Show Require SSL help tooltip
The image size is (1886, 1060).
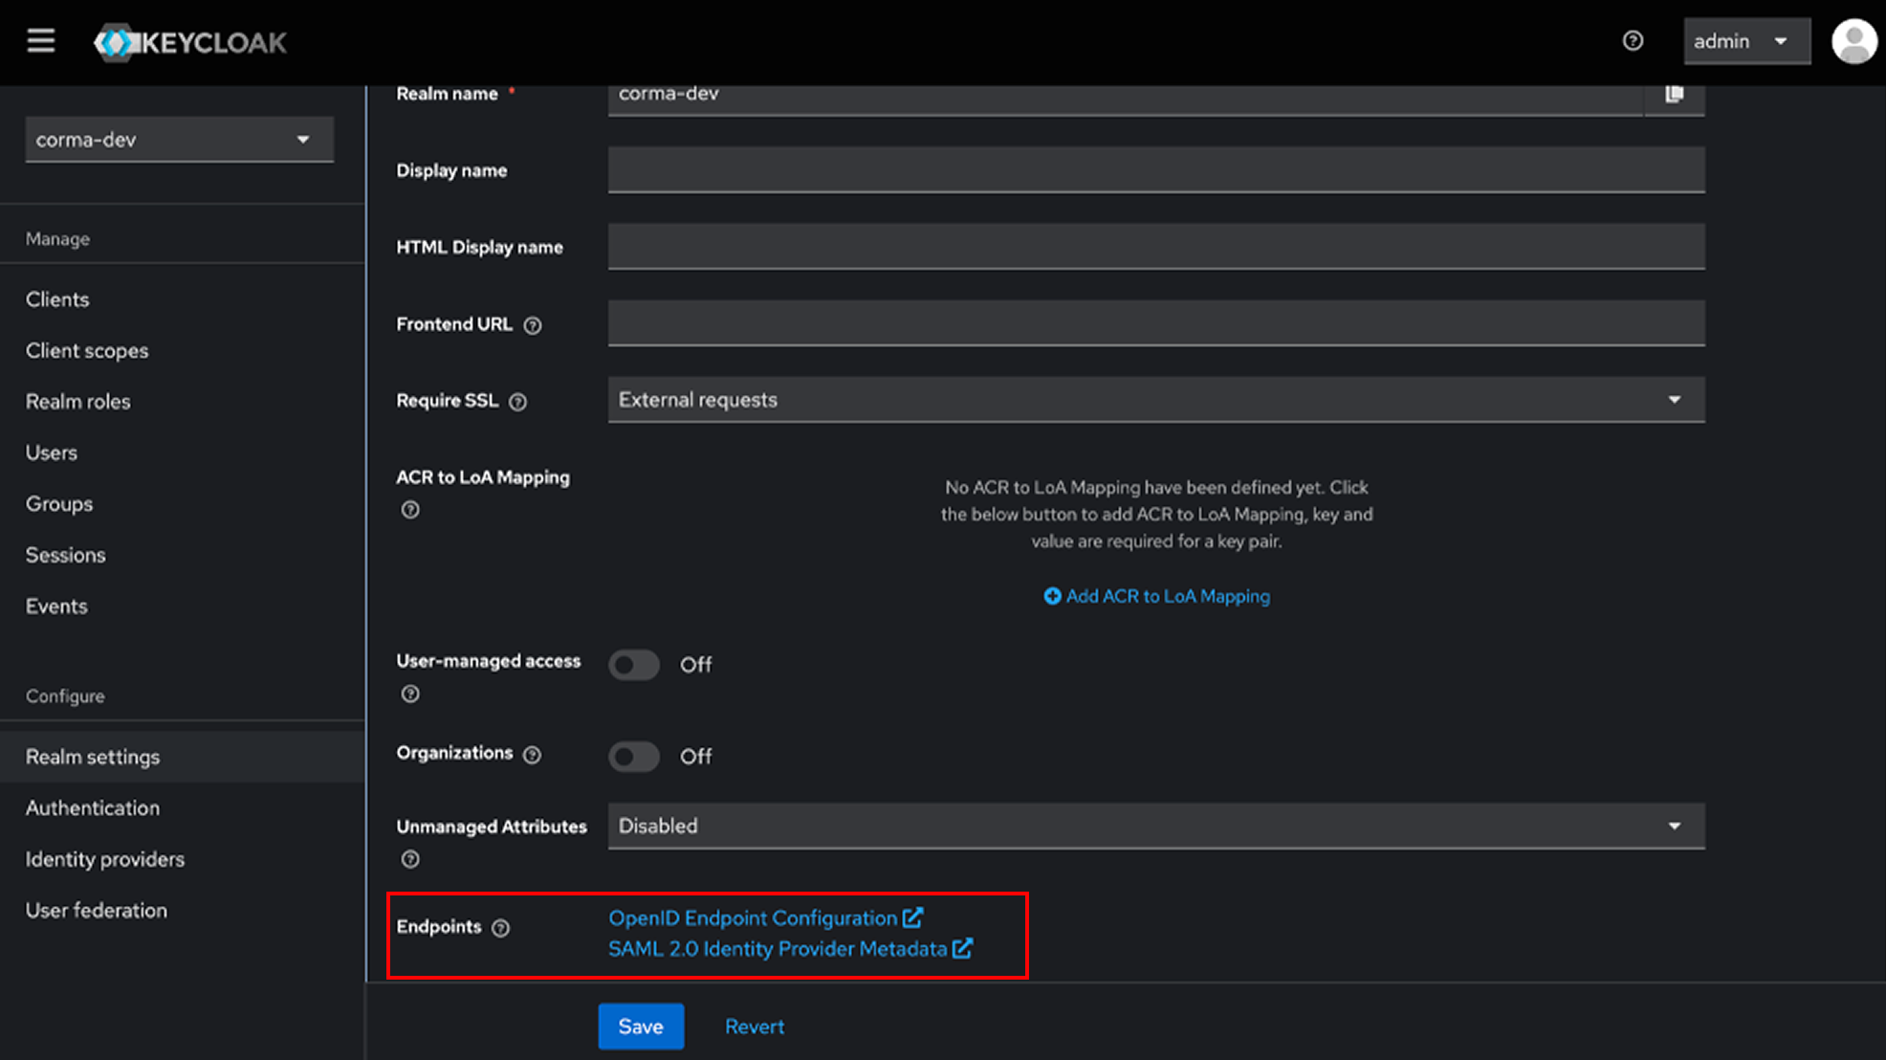pyautogui.click(x=517, y=402)
